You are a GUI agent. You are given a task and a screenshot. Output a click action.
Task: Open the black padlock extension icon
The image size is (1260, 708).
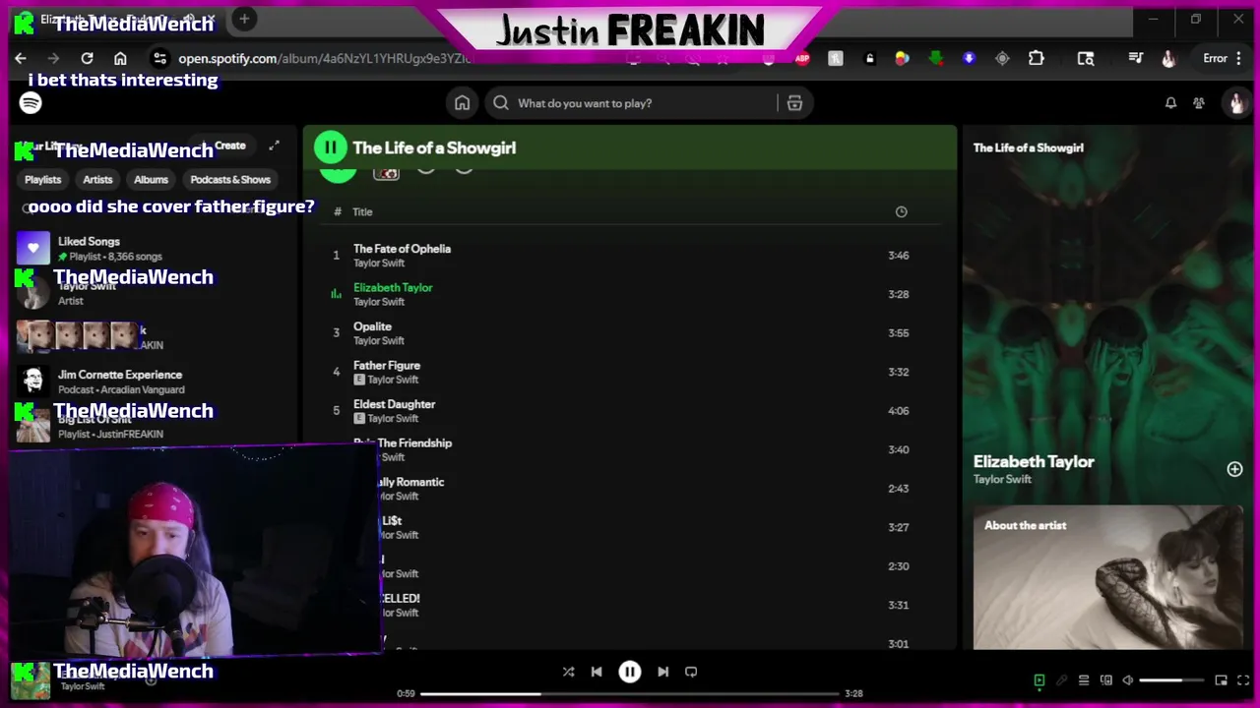pos(869,58)
